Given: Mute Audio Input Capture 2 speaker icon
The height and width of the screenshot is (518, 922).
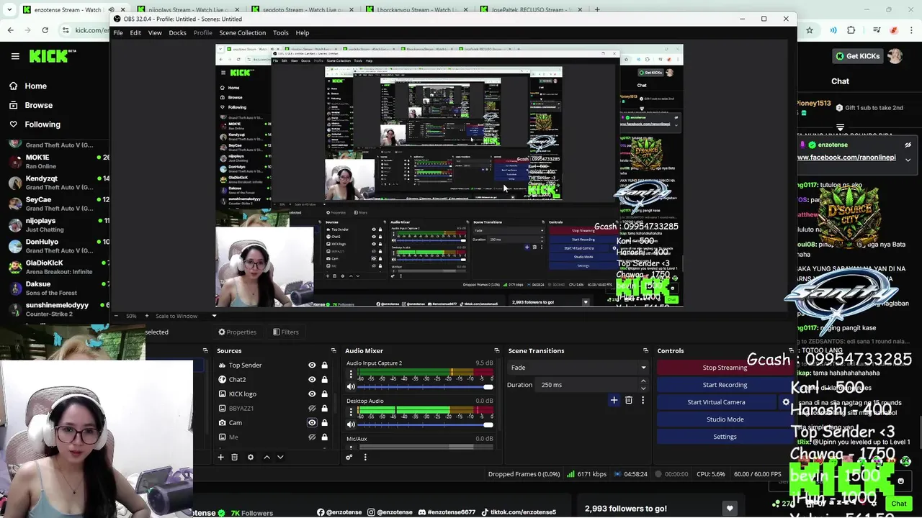Looking at the screenshot, I should point(351,387).
